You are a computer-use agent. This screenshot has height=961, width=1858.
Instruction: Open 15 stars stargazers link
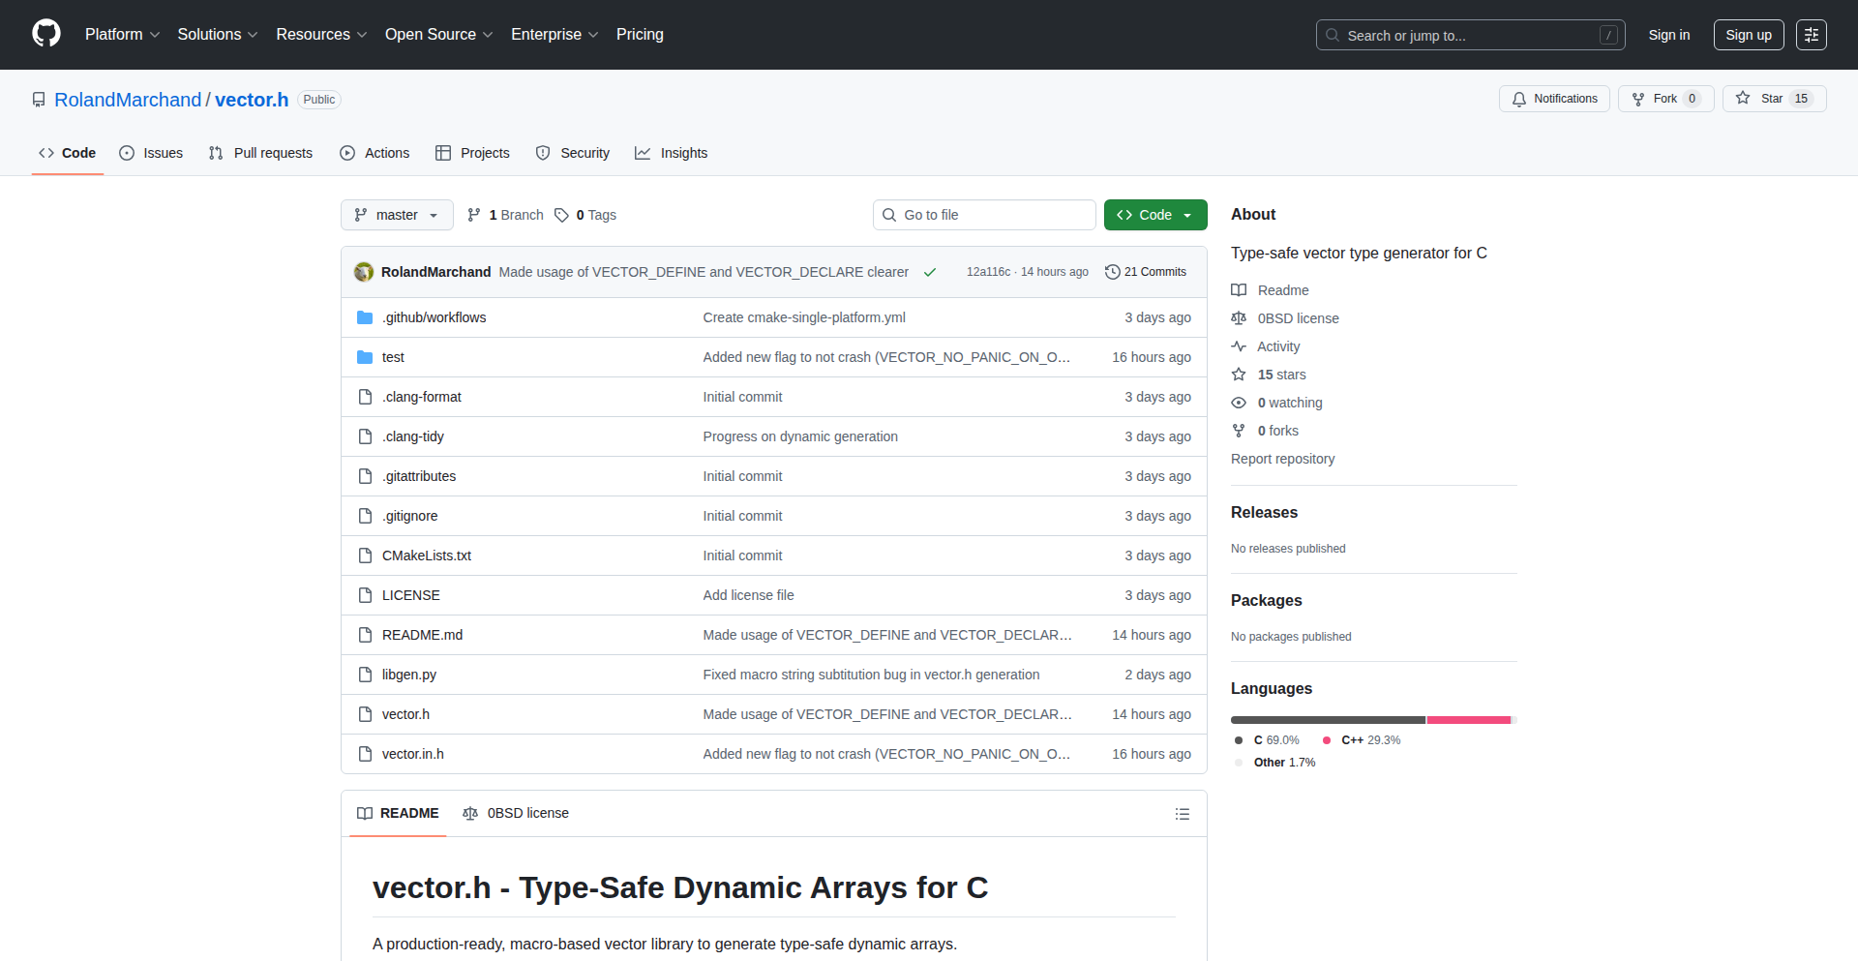[x=1269, y=375]
